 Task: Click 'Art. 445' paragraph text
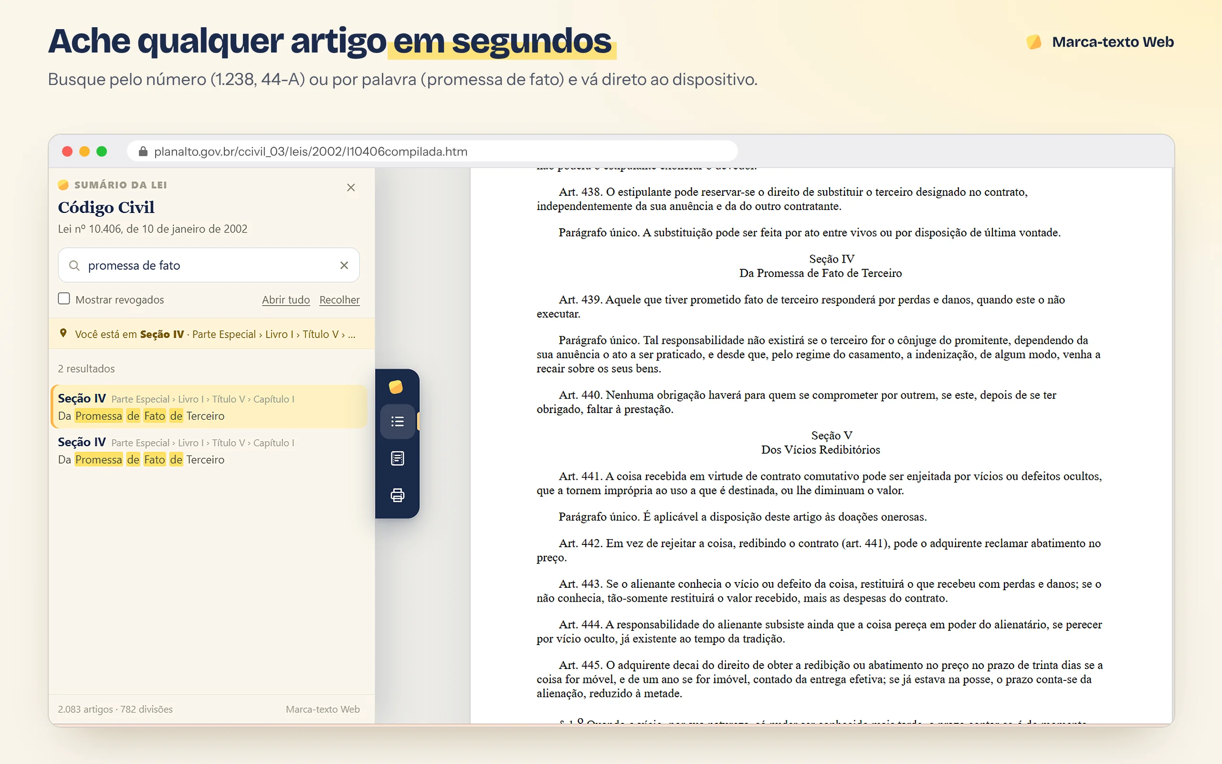[820, 679]
